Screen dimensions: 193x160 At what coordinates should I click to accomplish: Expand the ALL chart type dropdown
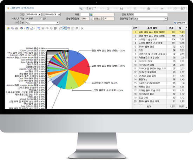pyautogui.click(x=58, y=23)
